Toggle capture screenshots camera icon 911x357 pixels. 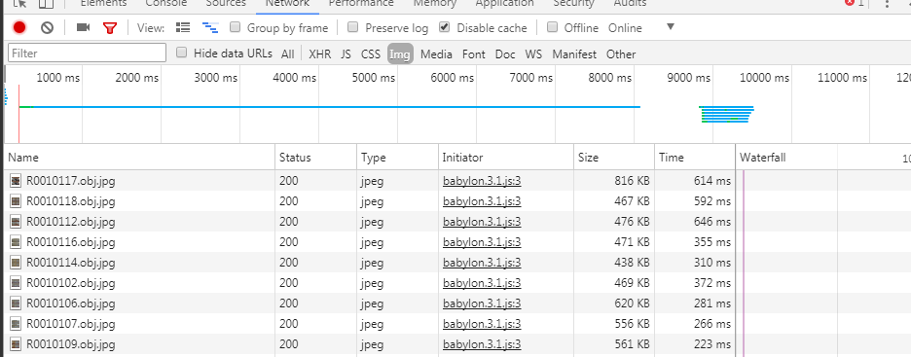[x=83, y=27]
